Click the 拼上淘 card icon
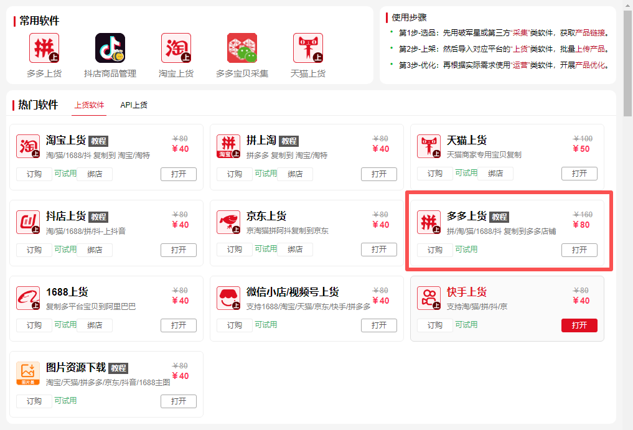The height and width of the screenshot is (430, 633). pyautogui.click(x=228, y=146)
